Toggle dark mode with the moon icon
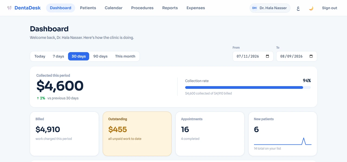 click(x=311, y=8)
